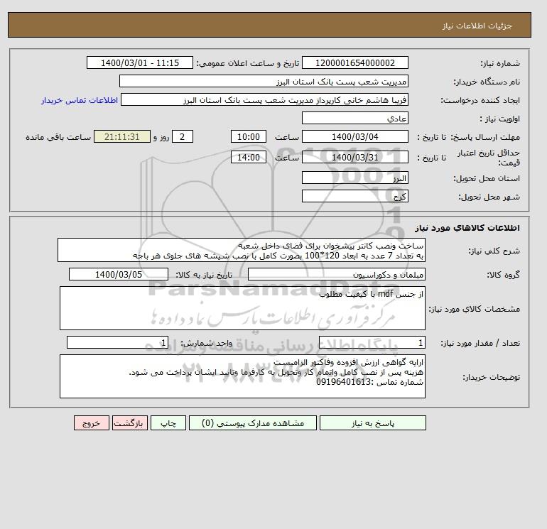
Task: Click the page header 'جزئیات اطلاعات نیاز'
Action: click(x=477, y=26)
